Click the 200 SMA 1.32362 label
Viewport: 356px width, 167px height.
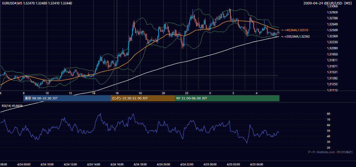coord(296,36)
